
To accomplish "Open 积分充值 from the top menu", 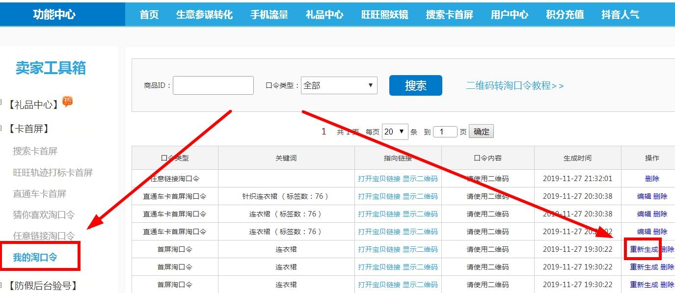I will coord(565,14).
